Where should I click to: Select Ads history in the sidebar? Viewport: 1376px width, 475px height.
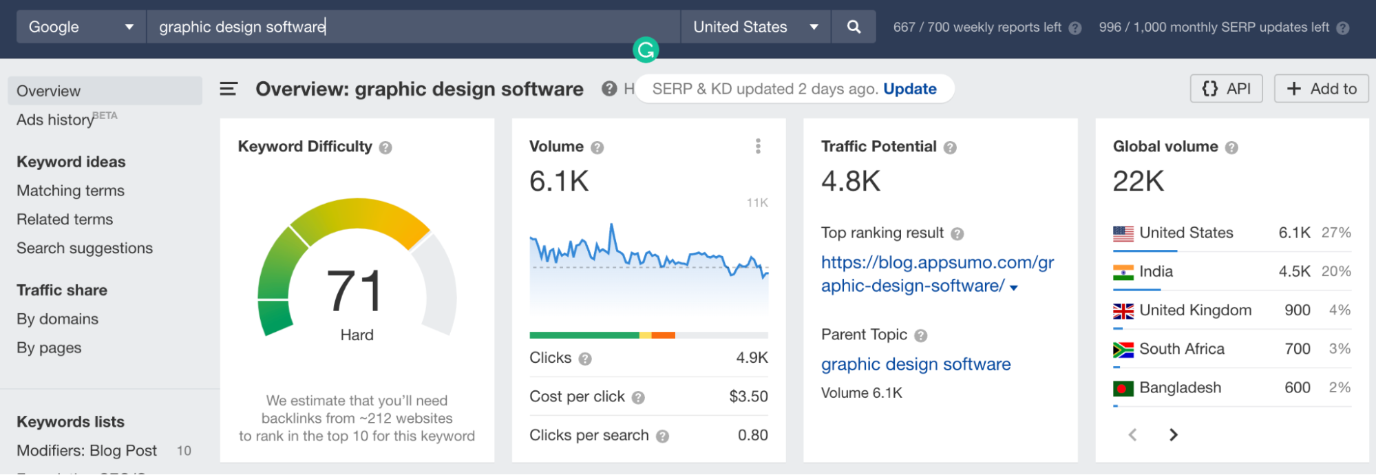pyautogui.click(x=55, y=120)
